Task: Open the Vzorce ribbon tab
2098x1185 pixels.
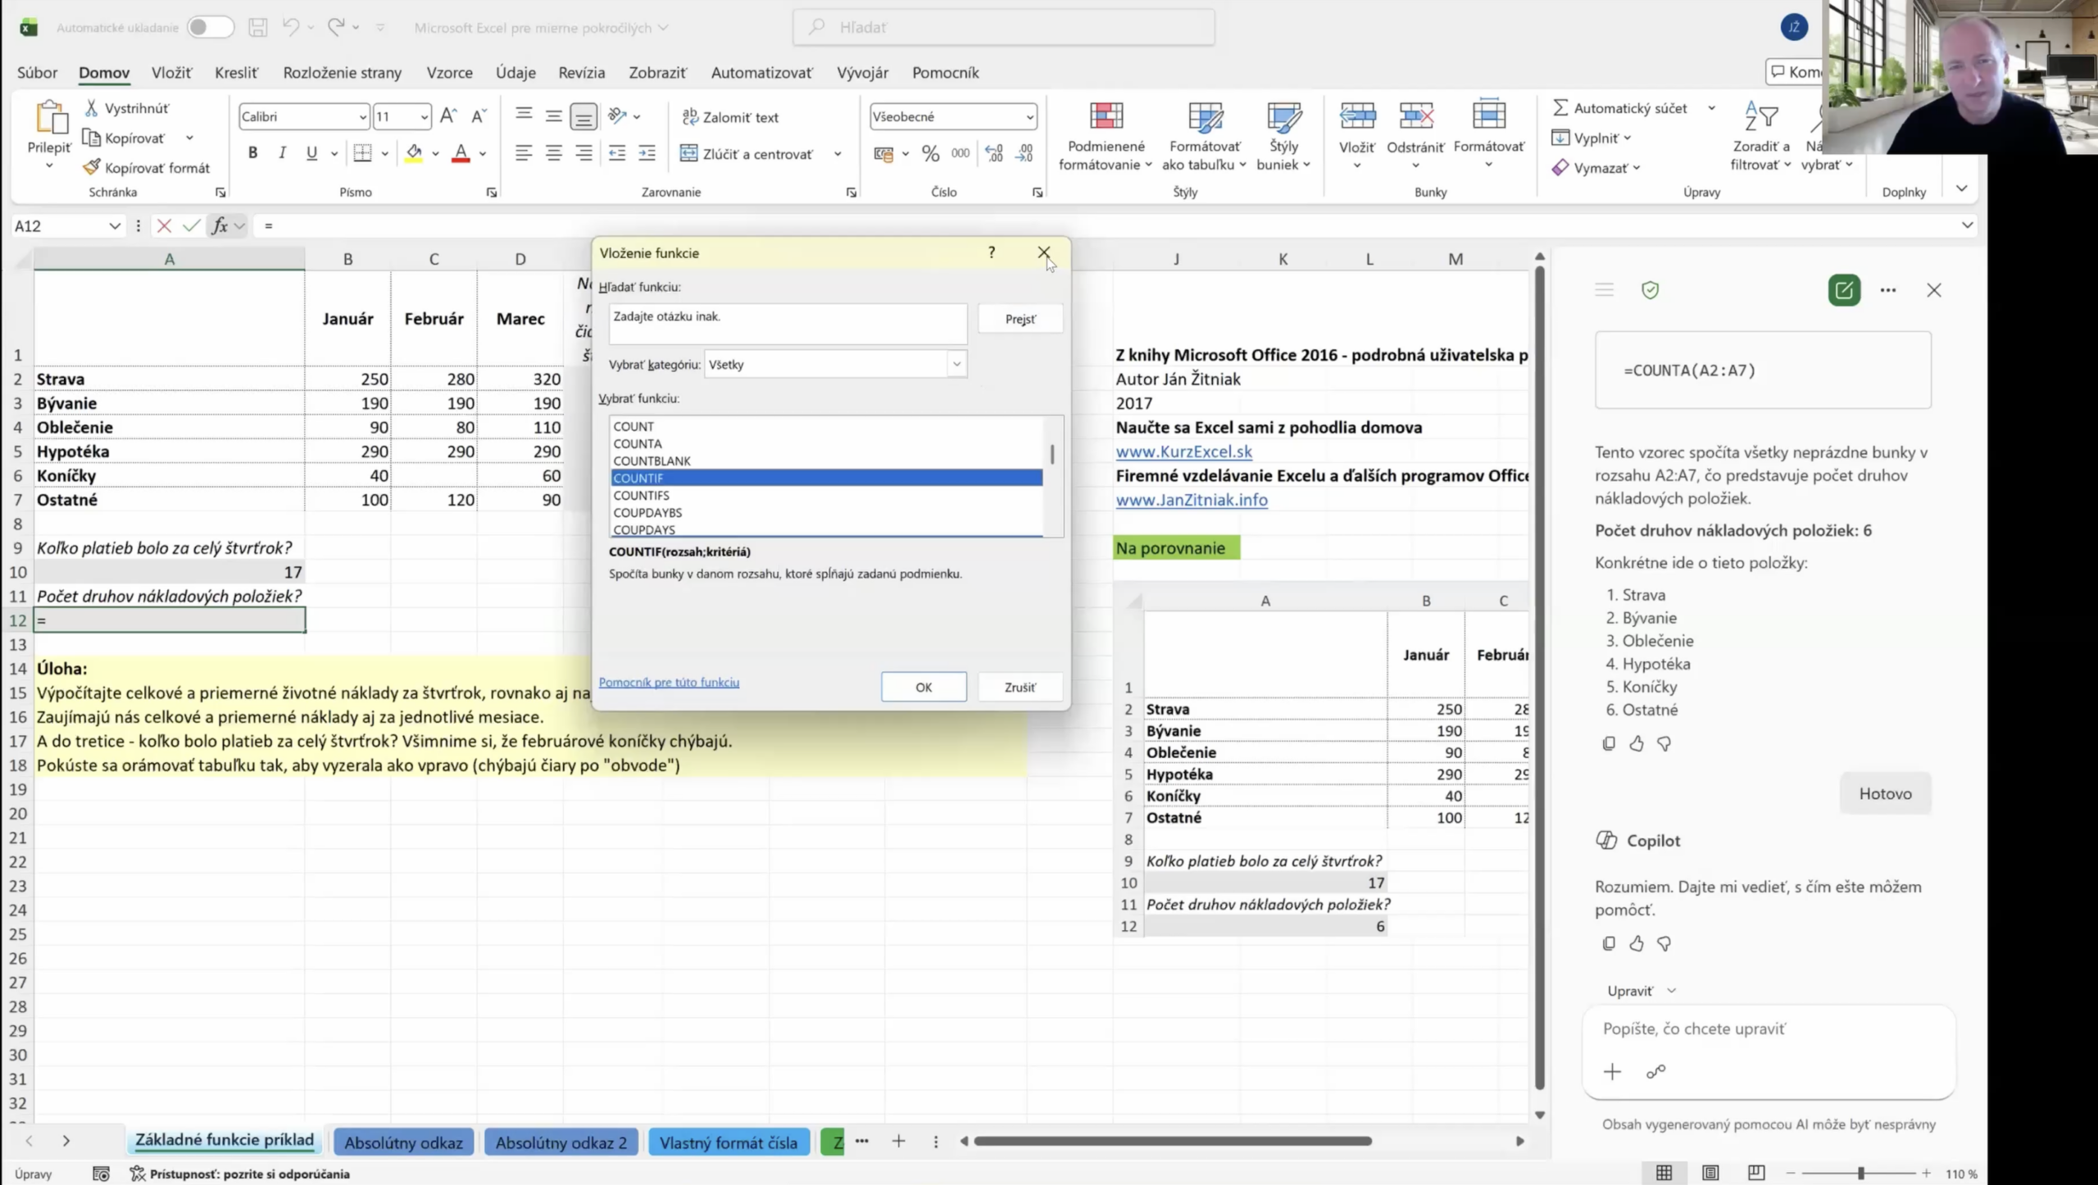Action: point(449,72)
